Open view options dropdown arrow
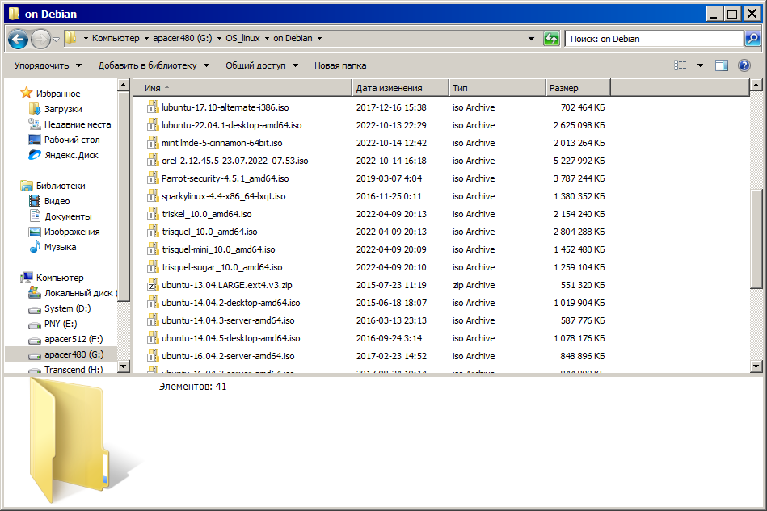The width and height of the screenshot is (767, 511). pyautogui.click(x=700, y=65)
